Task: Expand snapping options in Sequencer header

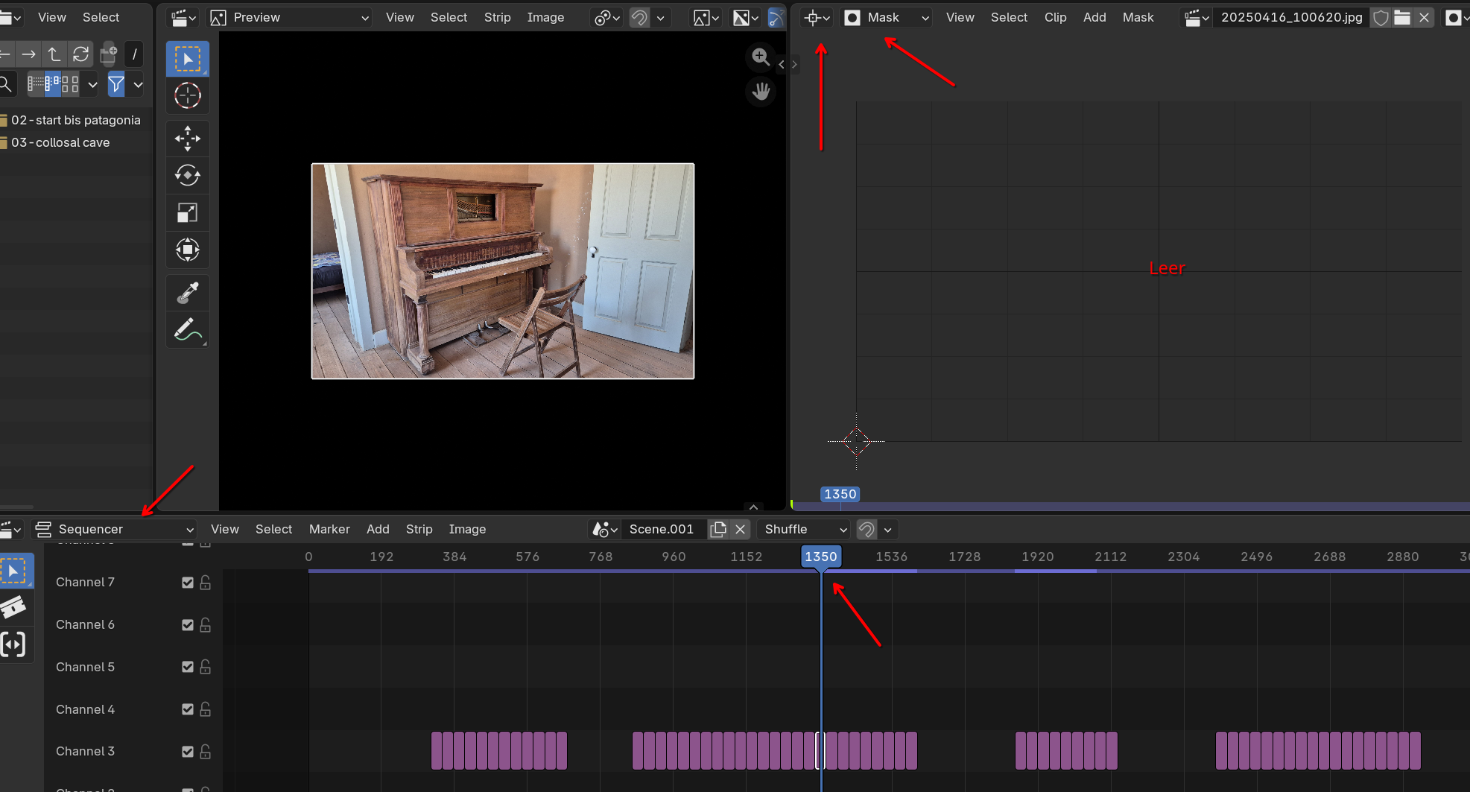Action: click(x=887, y=529)
